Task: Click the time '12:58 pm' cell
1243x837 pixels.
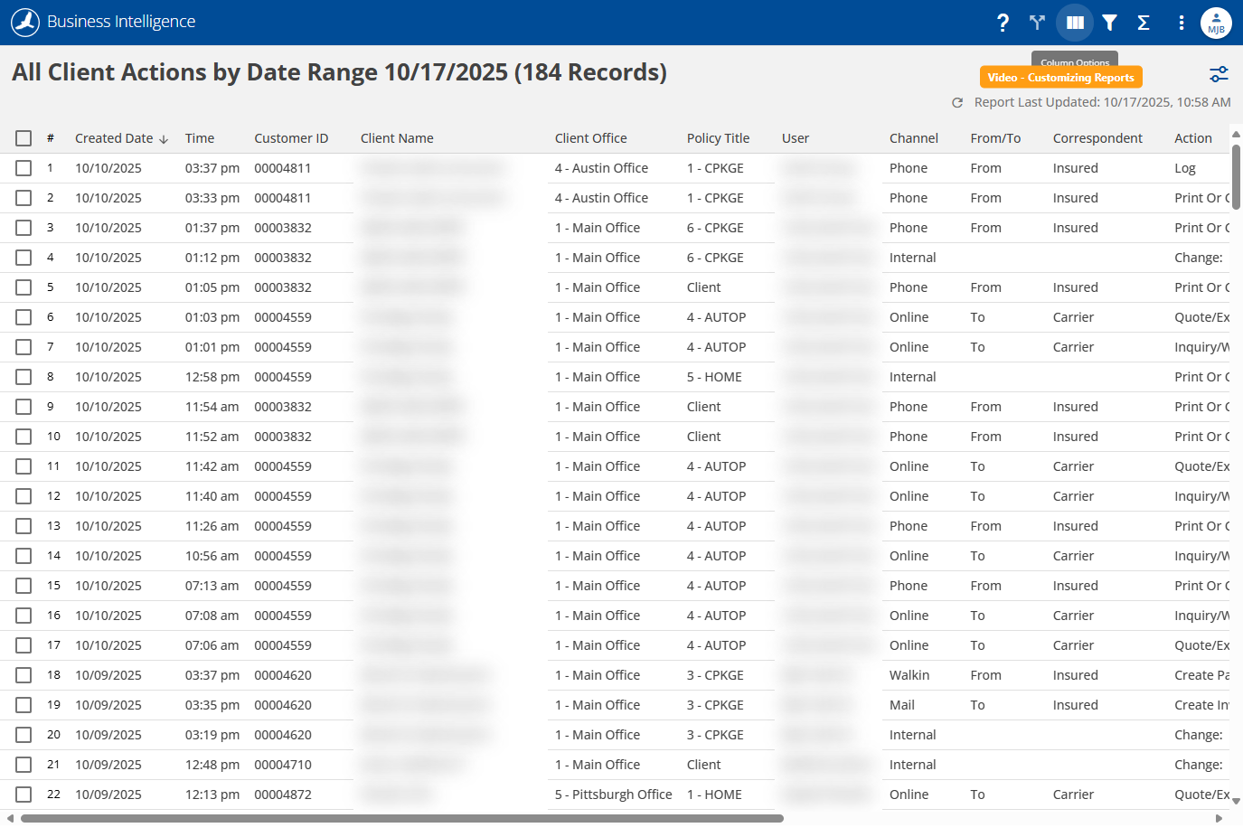Action: tap(212, 377)
